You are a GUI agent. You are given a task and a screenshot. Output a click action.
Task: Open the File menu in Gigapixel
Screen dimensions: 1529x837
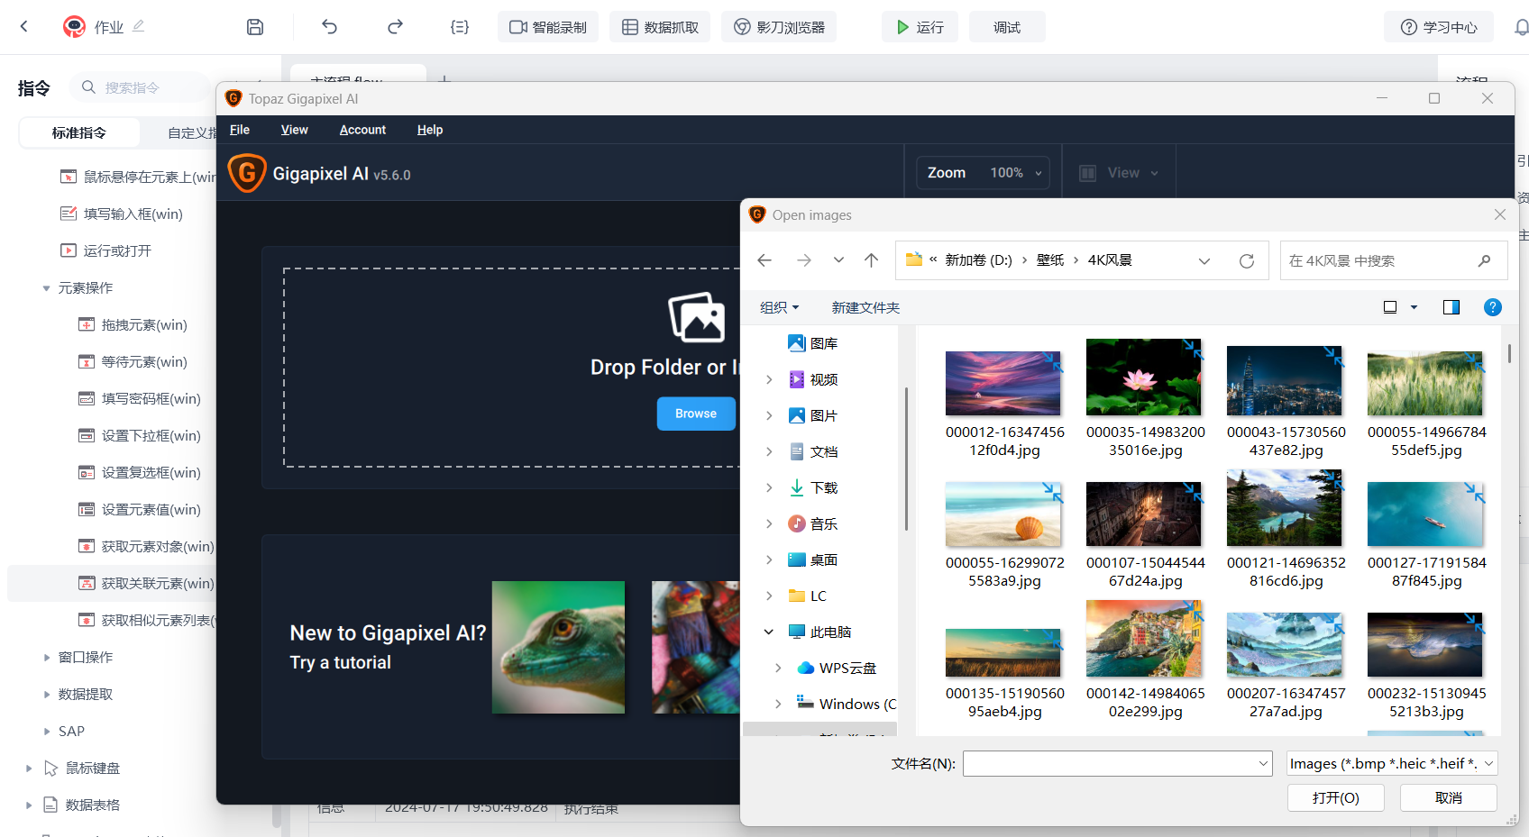coord(240,130)
